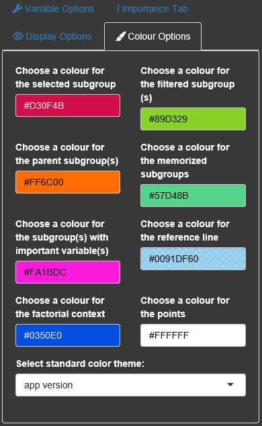Expand the standard color theme dropdown arrow
262x426 pixels.
(230, 385)
